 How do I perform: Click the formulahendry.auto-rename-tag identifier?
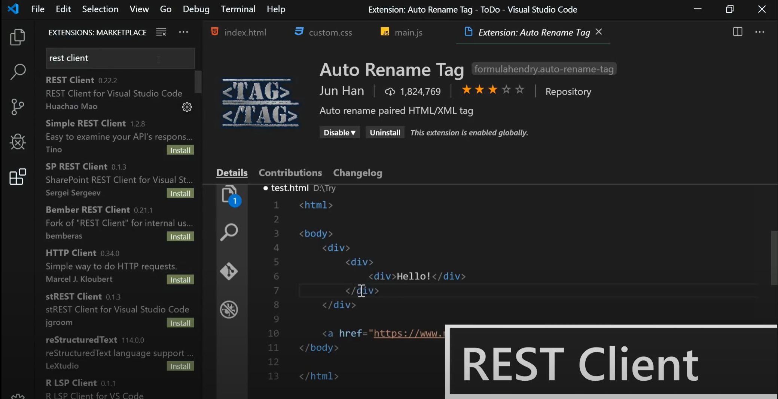pos(544,69)
